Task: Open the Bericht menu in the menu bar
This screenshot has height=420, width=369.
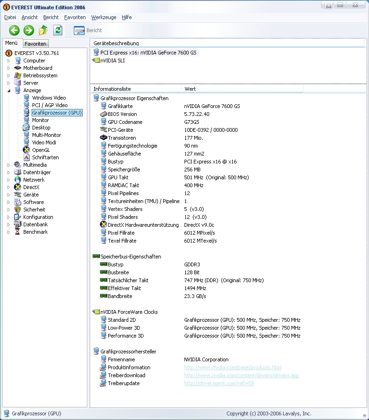Action: tap(51, 17)
